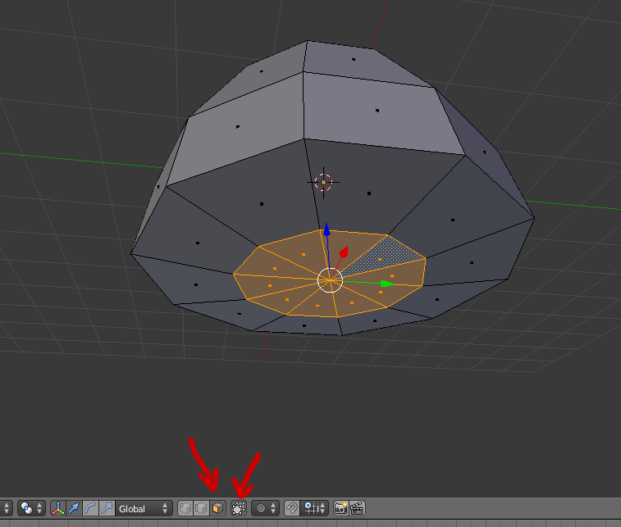Open the pivot point dropdown
This screenshot has height=527, width=621.
pyautogui.click(x=32, y=508)
